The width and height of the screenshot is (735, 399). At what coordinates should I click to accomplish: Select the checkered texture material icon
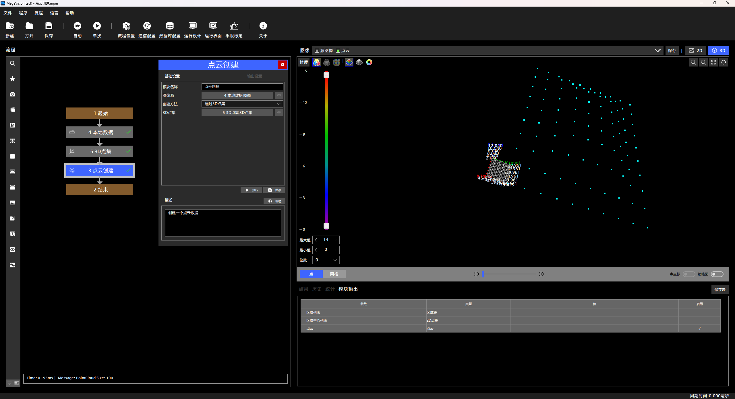tap(337, 62)
